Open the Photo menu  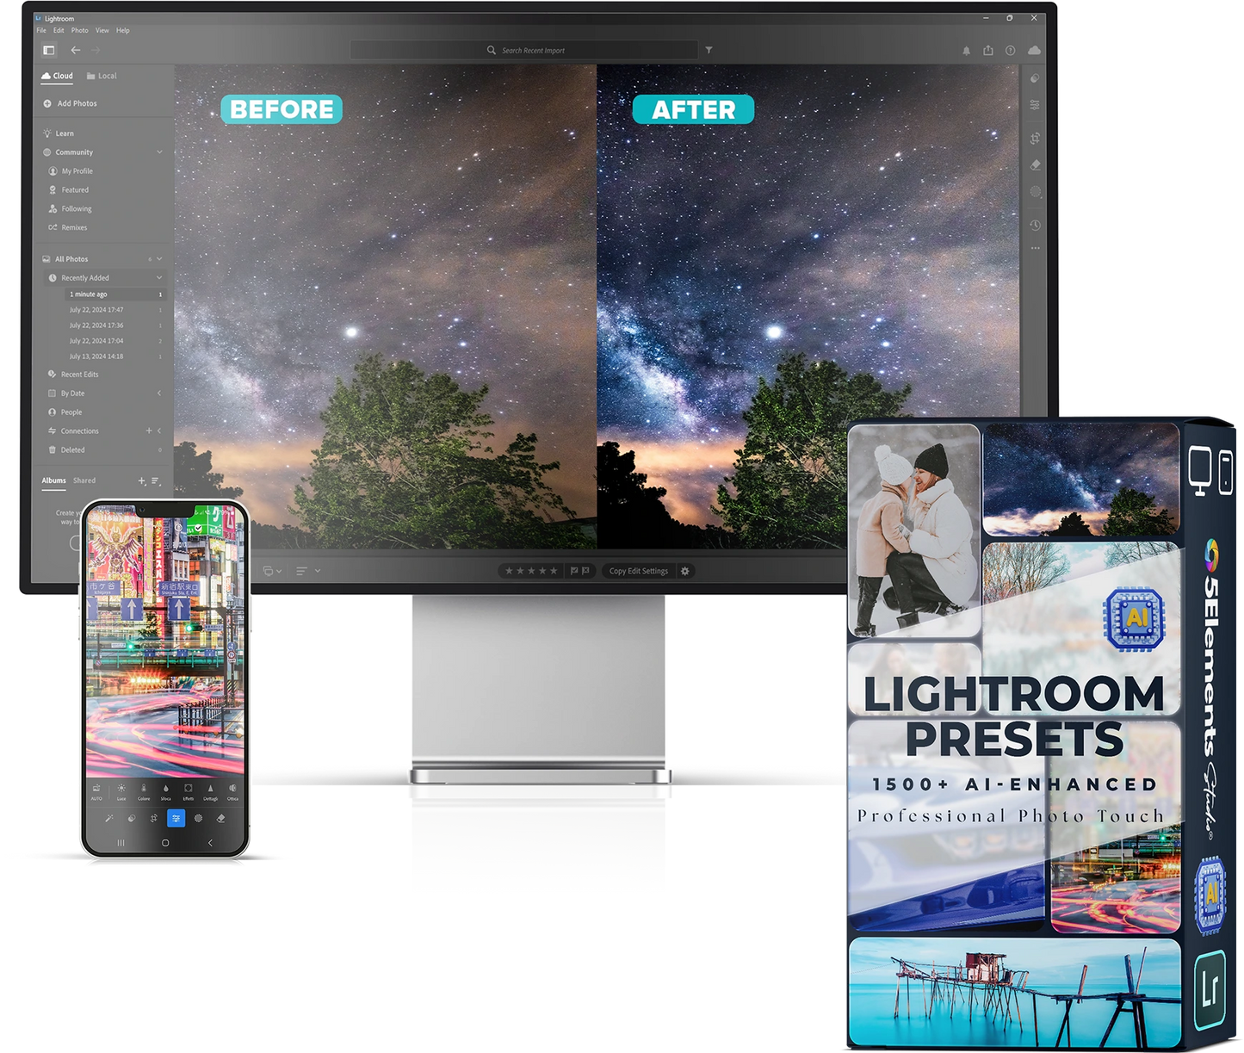click(80, 30)
